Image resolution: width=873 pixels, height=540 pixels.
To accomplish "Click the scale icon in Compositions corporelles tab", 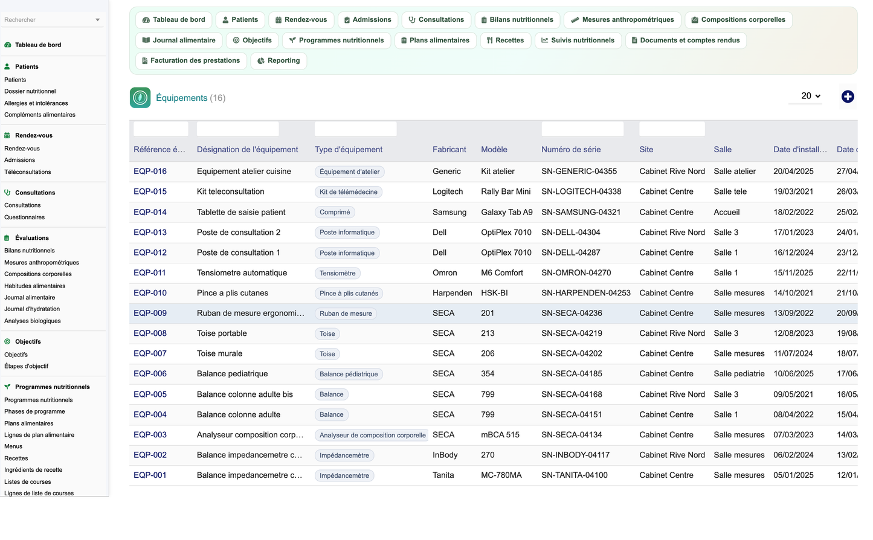I will click(x=695, y=20).
